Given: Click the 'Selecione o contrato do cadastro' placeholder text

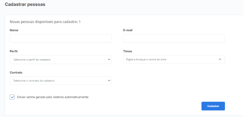Looking at the screenshot, I should pos(34,81).
